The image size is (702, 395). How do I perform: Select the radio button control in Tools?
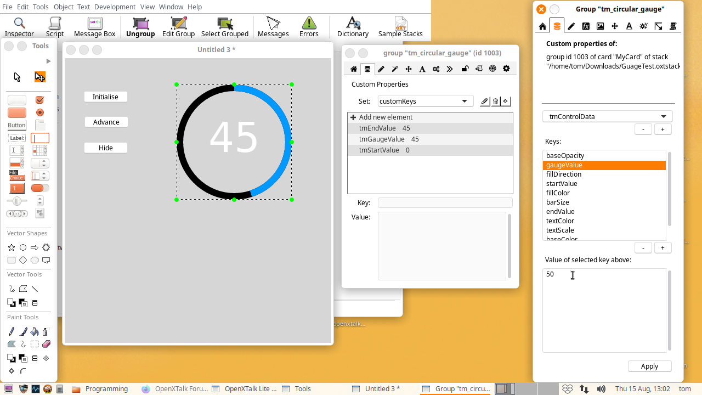39,112
